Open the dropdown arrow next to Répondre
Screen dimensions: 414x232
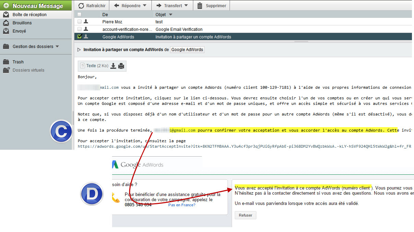(x=145, y=5)
